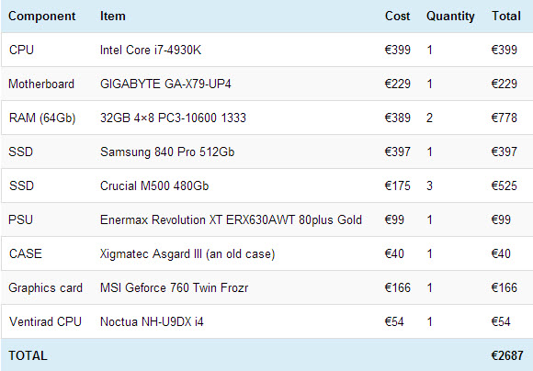Click the TOTAL label in footer row
The height and width of the screenshot is (371, 533).
point(28,355)
